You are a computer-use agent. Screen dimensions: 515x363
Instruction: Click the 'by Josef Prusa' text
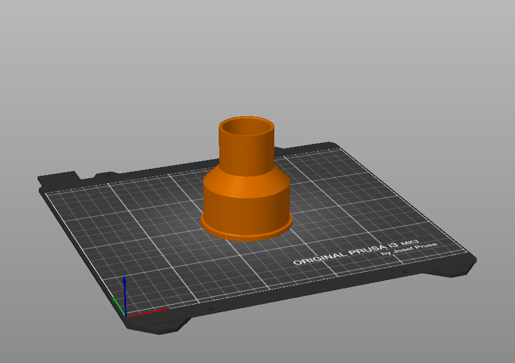[409, 249]
